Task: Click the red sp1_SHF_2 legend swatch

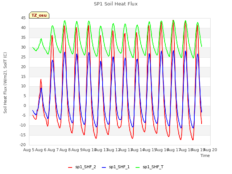Action: [x=70, y=167]
